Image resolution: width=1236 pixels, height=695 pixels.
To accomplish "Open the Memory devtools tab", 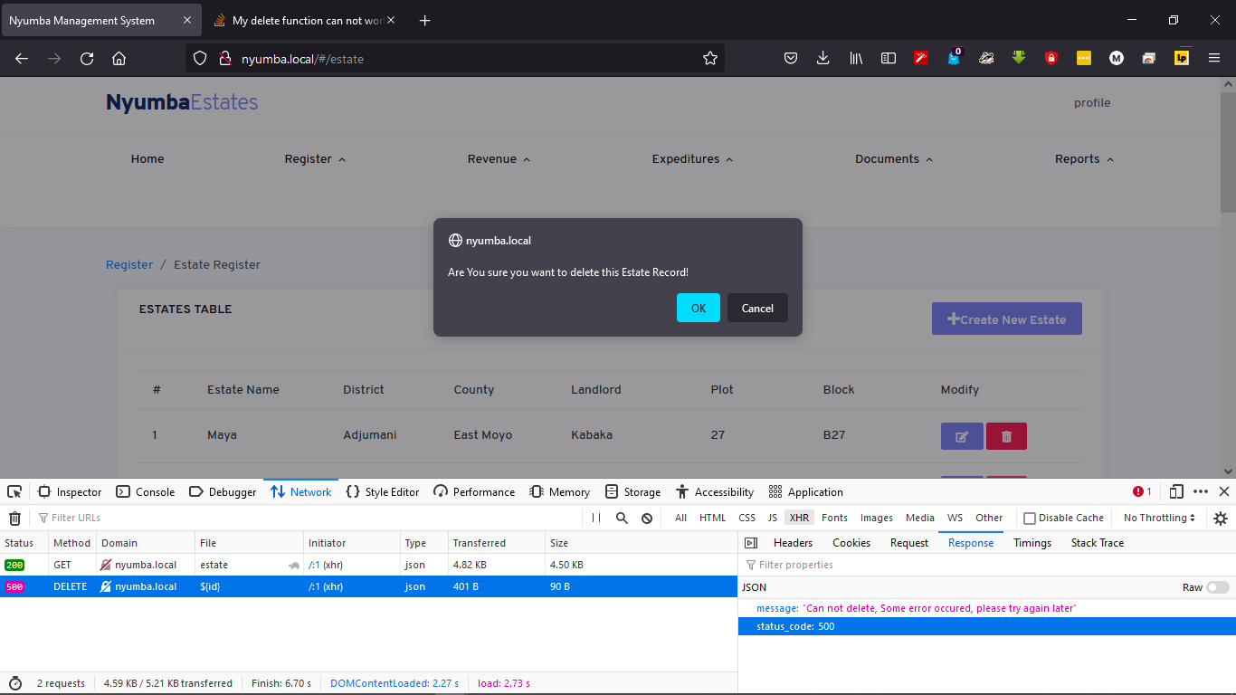I will [x=559, y=491].
